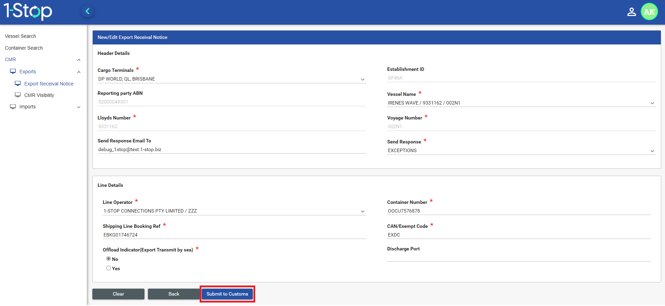The image size is (665, 306).
Task: Click the Exports monitor icon
Action: tap(13, 72)
